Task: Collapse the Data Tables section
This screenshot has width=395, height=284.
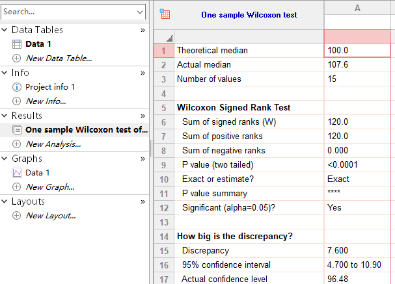Action: [x=5, y=30]
